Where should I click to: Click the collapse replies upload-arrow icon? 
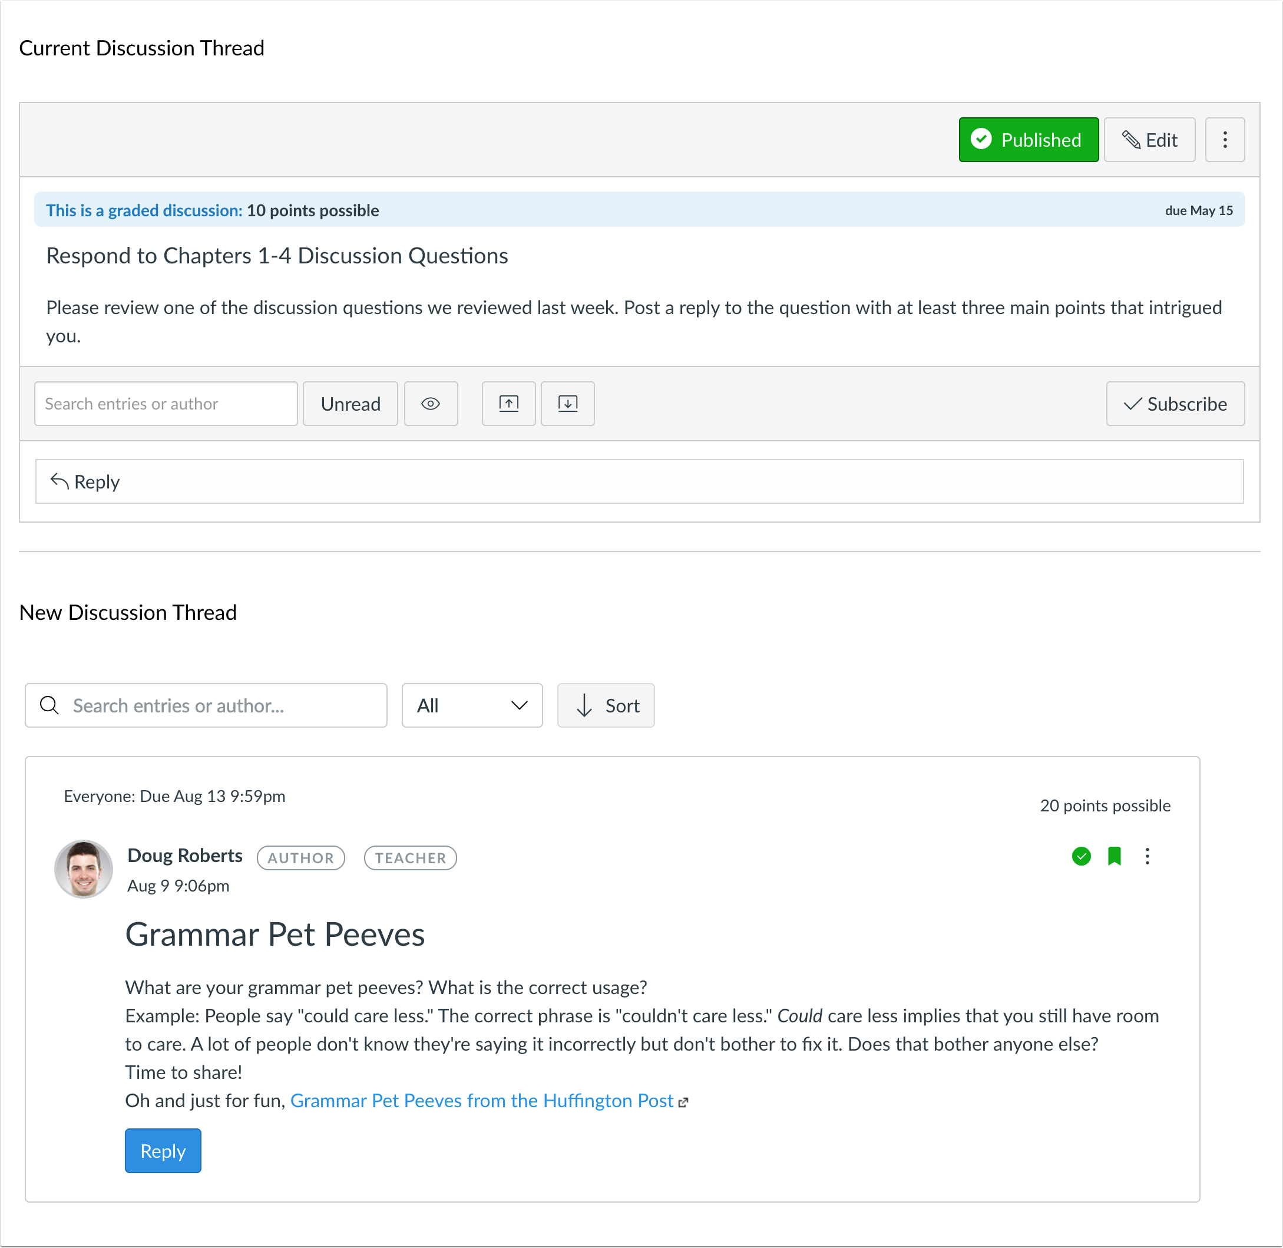click(x=508, y=404)
